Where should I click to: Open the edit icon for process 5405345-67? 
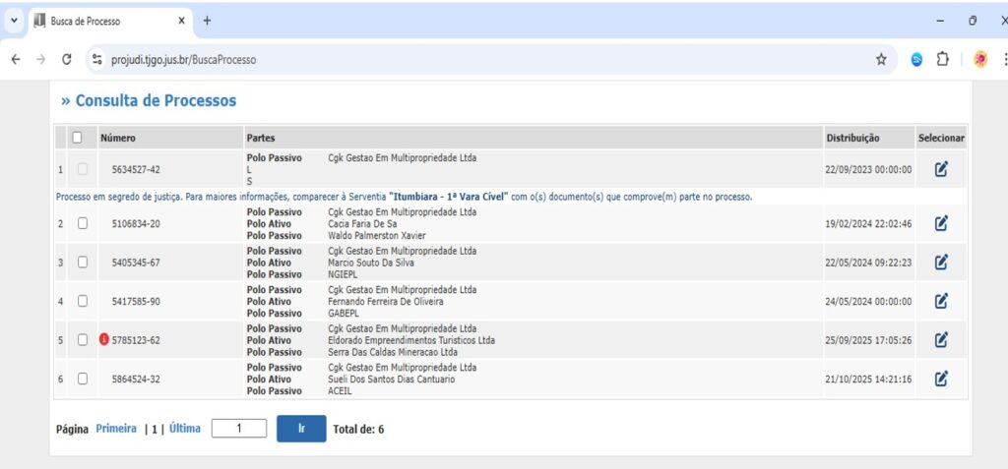coord(940,262)
